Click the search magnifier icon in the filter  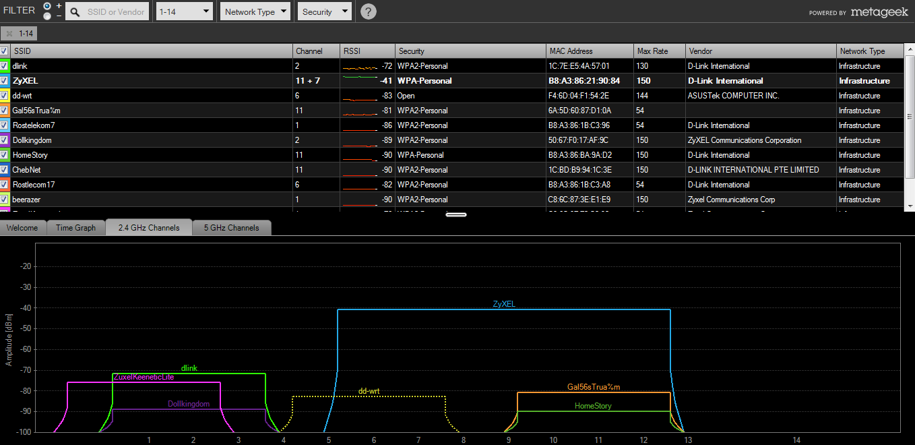(x=74, y=12)
